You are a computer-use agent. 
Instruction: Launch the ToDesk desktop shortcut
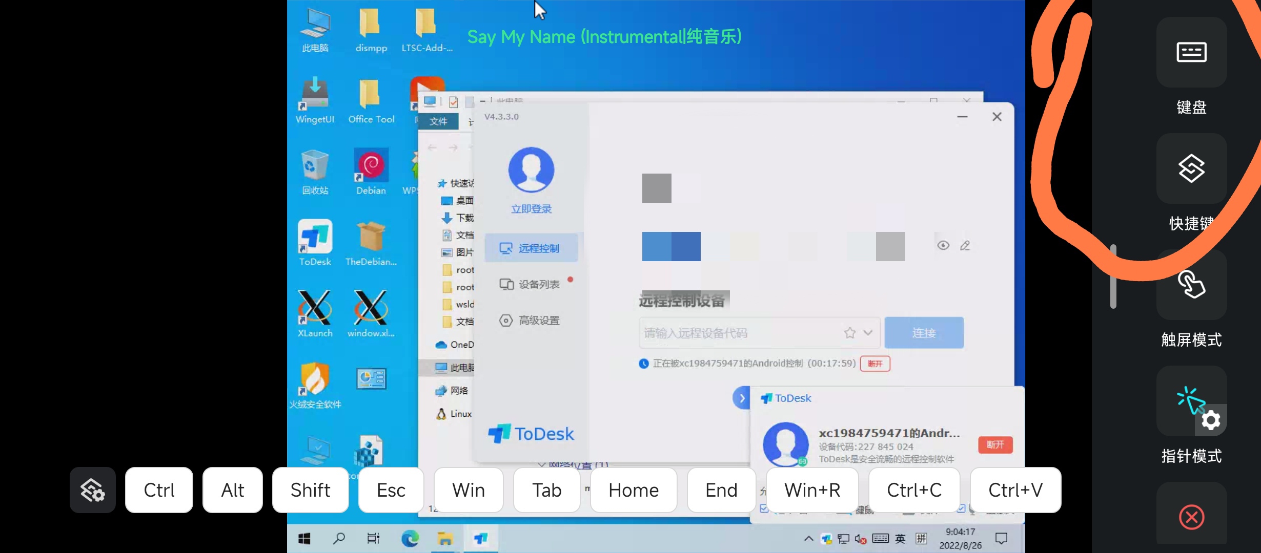[x=315, y=243]
